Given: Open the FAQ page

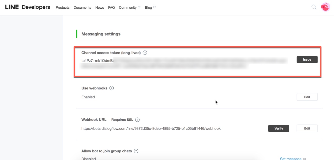Looking at the screenshot, I should point(111,8).
